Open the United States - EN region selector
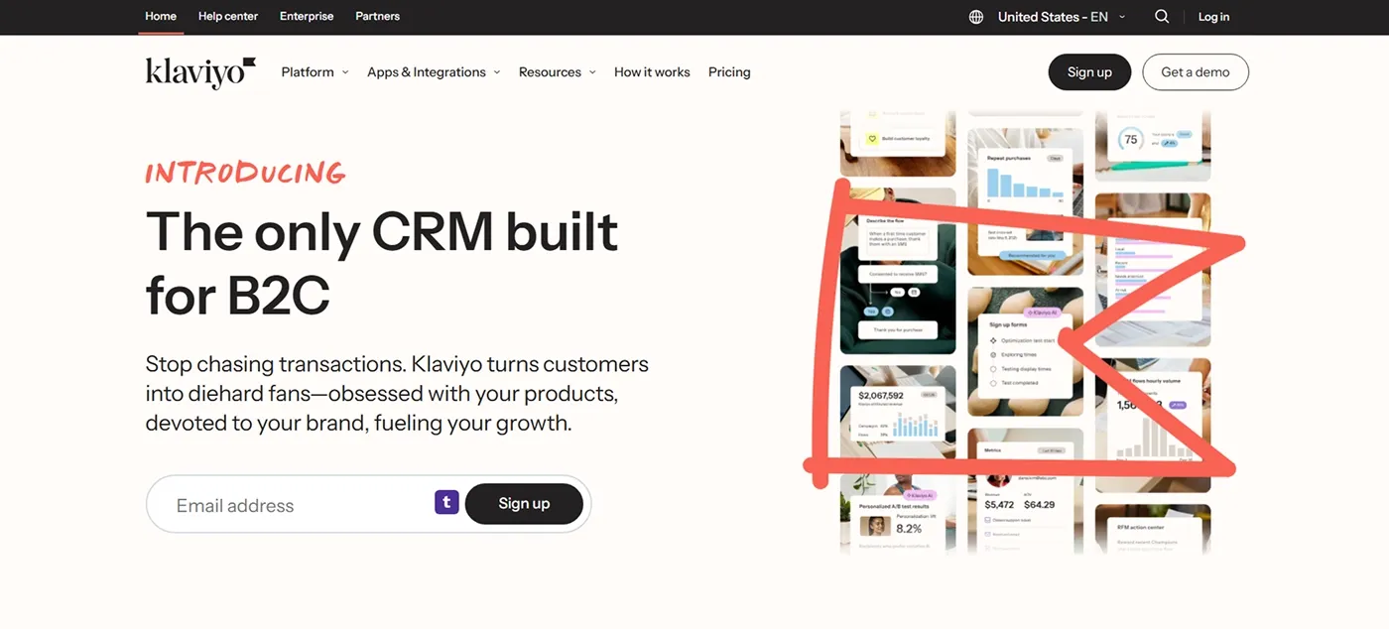Viewport: 1389px width, 629px height. pos(1061,17)
